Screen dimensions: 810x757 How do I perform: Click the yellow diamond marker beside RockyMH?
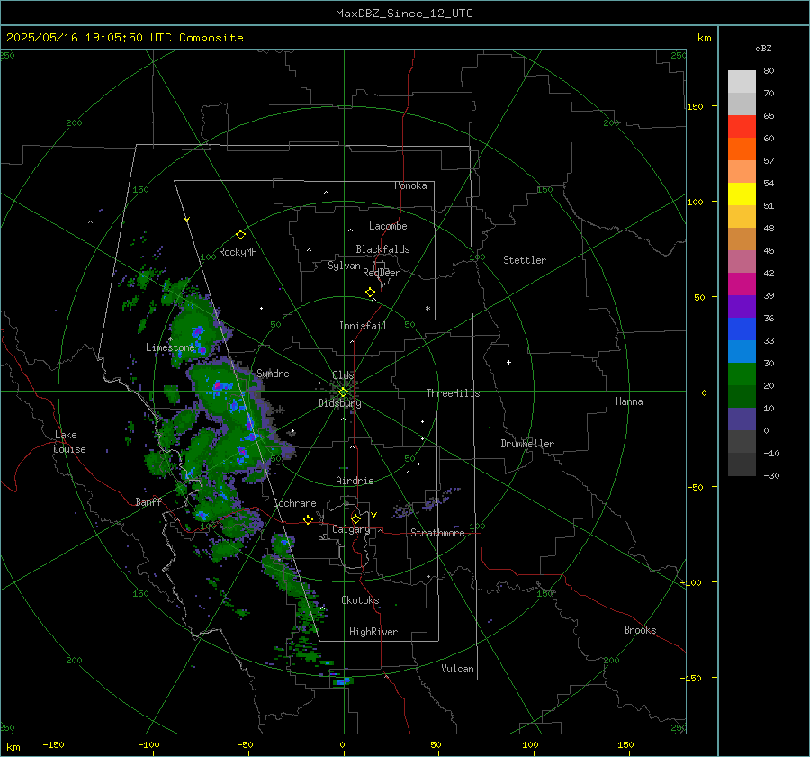click(240, 235)
